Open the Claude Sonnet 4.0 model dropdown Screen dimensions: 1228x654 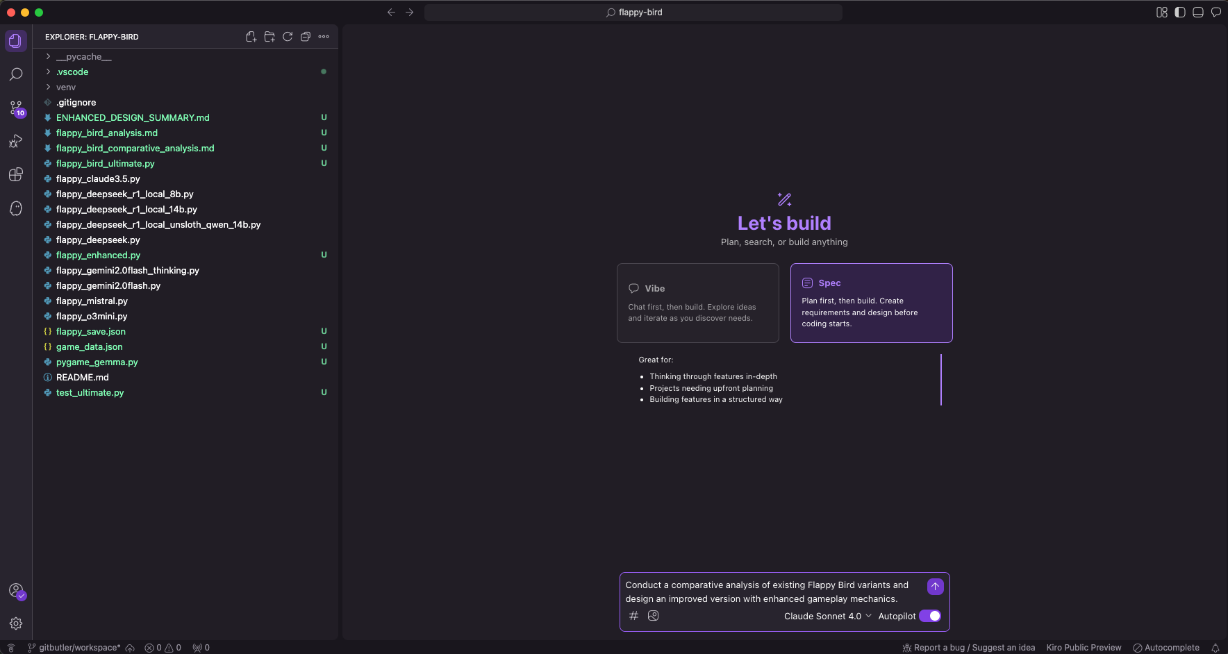coord(828,616)
